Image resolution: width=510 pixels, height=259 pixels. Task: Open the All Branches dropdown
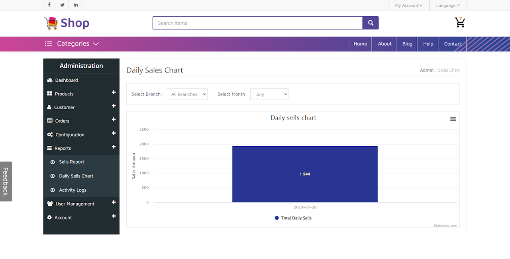(x=186, y=94)
